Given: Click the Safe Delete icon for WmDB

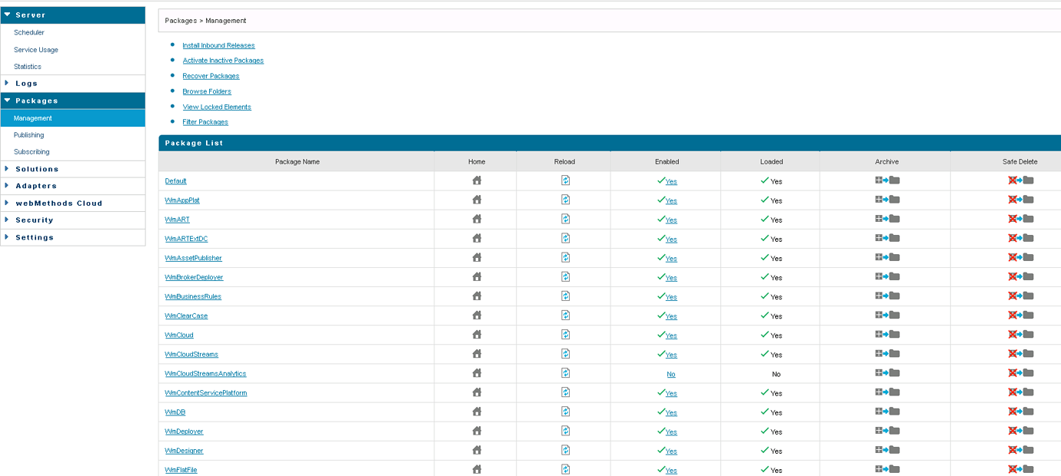Looking at the screenshot, I should click(x=1021, y=412).
